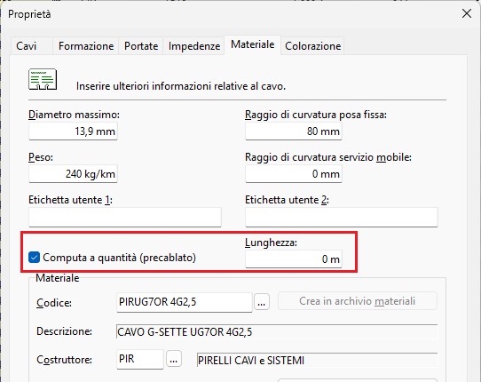Edit the Lunghezza field
Image resolution: width=481 pixels, height=382 pixels.
tap(294, 259)
